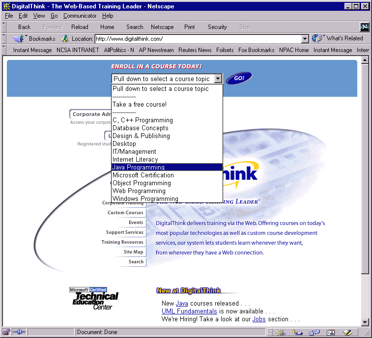
Task: Follow the Jobs link
Action: coord(259,319)
